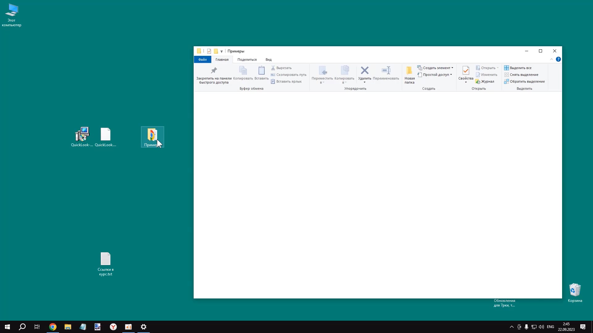Viewport: 593px width, 333px height.
Task: Click the Удалить red X icon
Action: (x=364, y=71)
